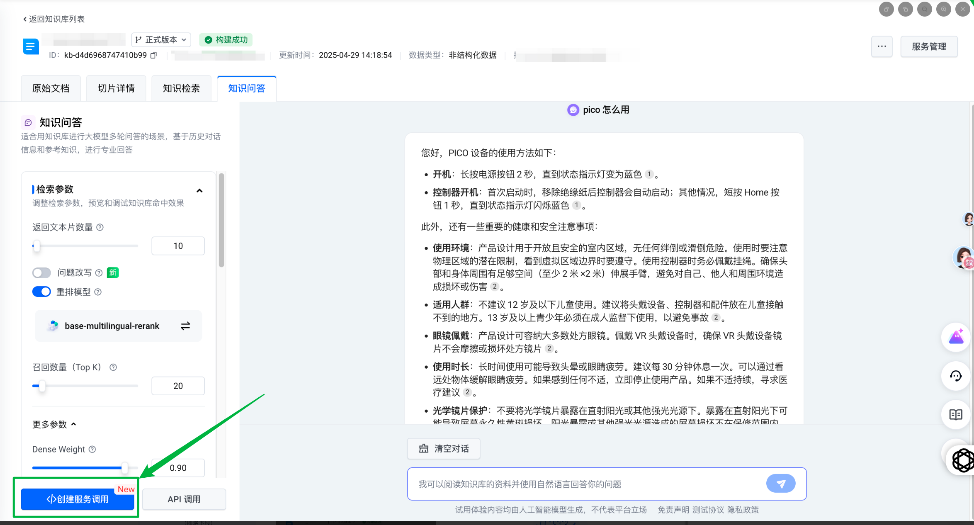Viewport: 974px width, 525px height.
Task: Click help icon beside 返回文本片数量
Action: [100, 227]
